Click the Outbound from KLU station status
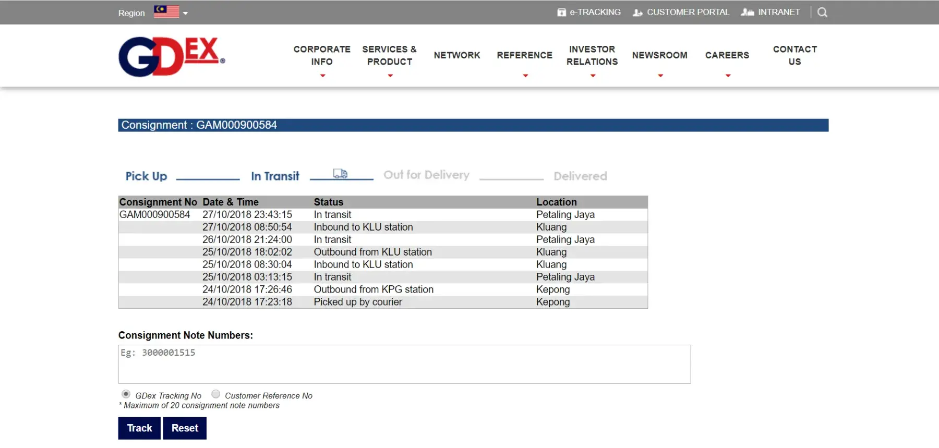This screenshot has height=448, width=939. (373, 252)
